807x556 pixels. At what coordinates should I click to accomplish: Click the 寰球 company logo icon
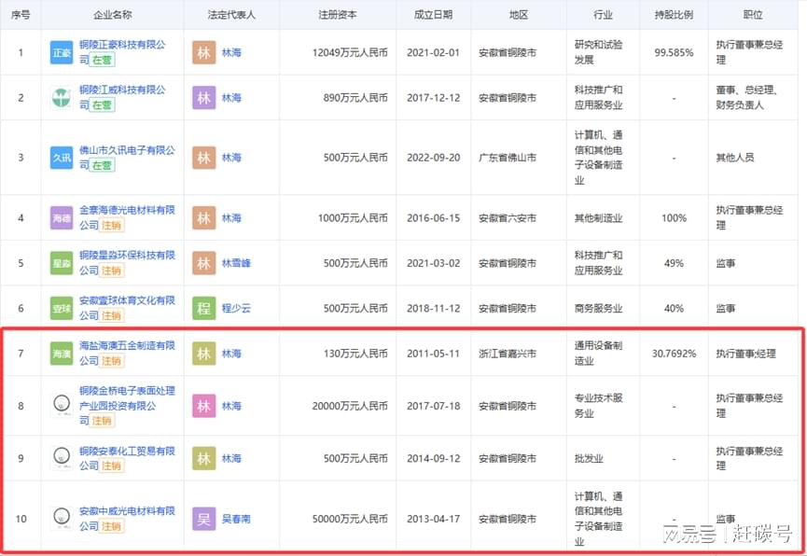(62, 308)
